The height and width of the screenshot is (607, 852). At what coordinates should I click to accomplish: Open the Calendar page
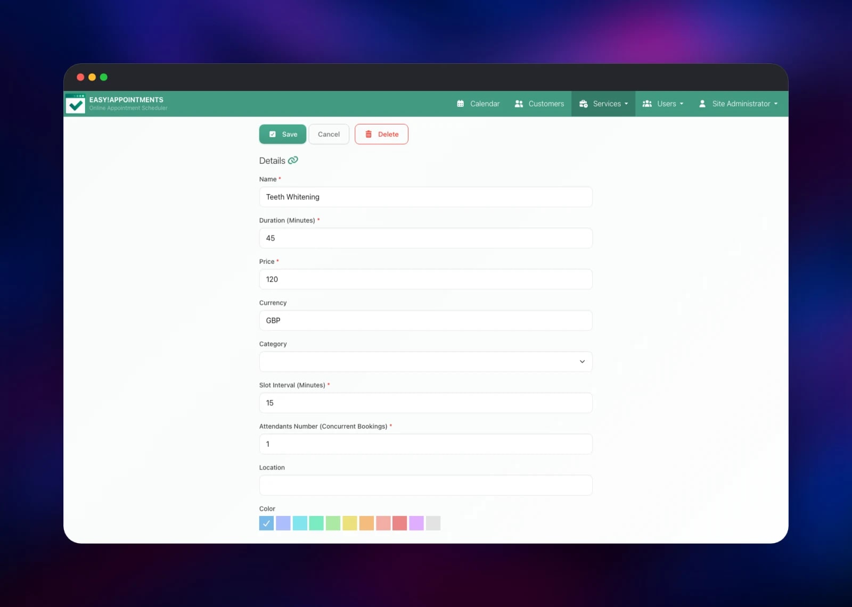(478, 104)
